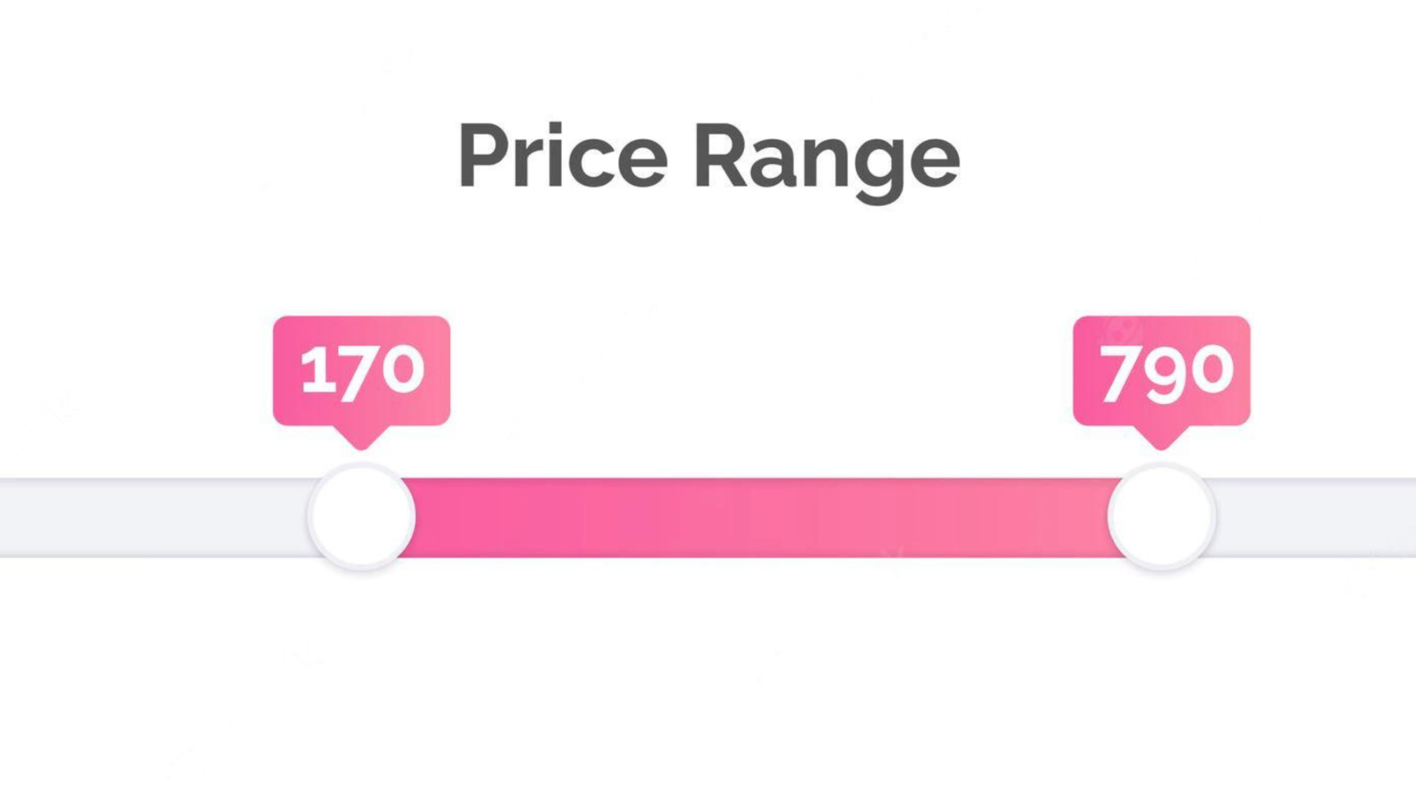Click the minimum price slider handle
This screenshot has width=1416, height=796.
[x=362, y=516]
